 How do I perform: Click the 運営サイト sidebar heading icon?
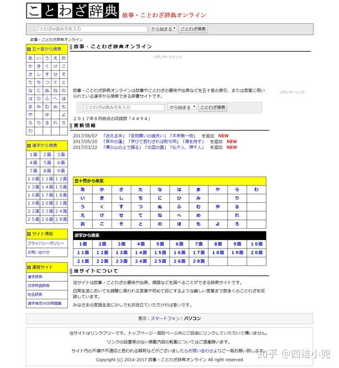tap(29, 267)
